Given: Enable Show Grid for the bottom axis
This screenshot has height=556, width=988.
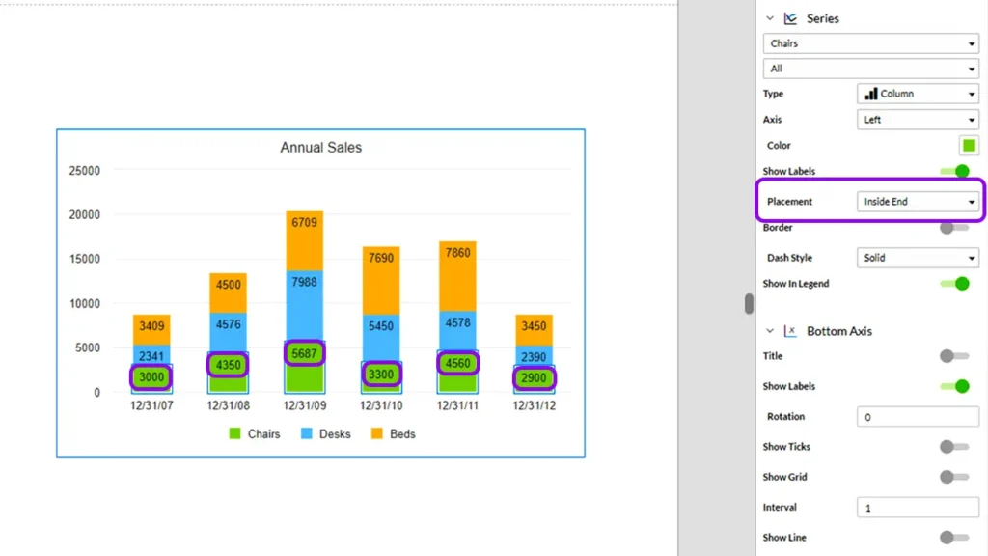Looking at the screenshot, I should tap(954, 477).
